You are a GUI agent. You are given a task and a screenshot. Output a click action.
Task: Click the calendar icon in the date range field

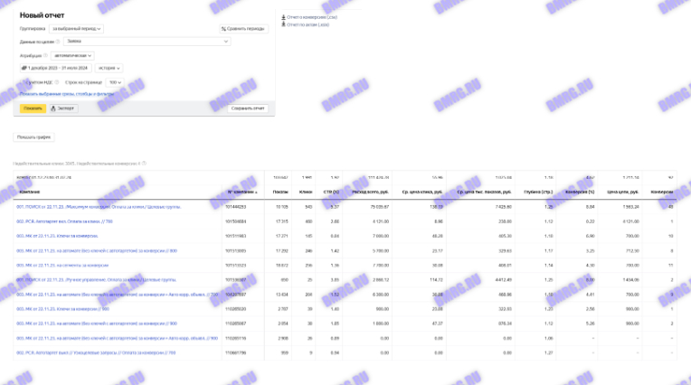point(24,68)
